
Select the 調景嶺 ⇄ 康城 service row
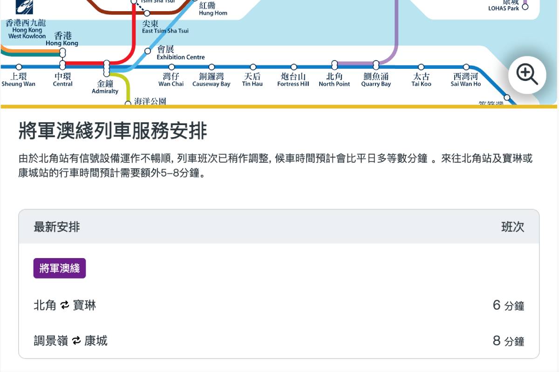point(279,341)
